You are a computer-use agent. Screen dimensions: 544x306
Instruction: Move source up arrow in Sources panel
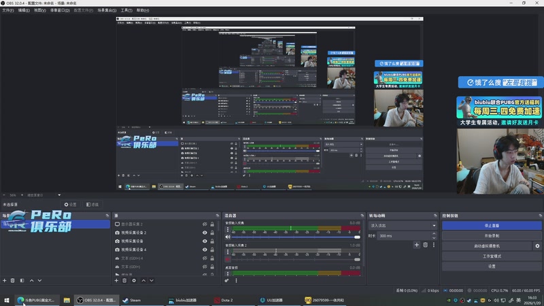143,280
